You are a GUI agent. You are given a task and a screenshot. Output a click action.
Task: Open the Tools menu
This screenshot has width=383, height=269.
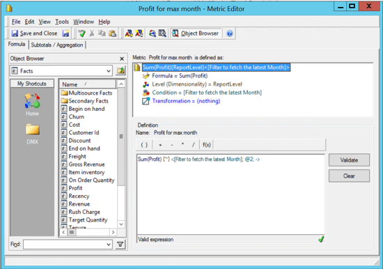click(x=62, y=22)
